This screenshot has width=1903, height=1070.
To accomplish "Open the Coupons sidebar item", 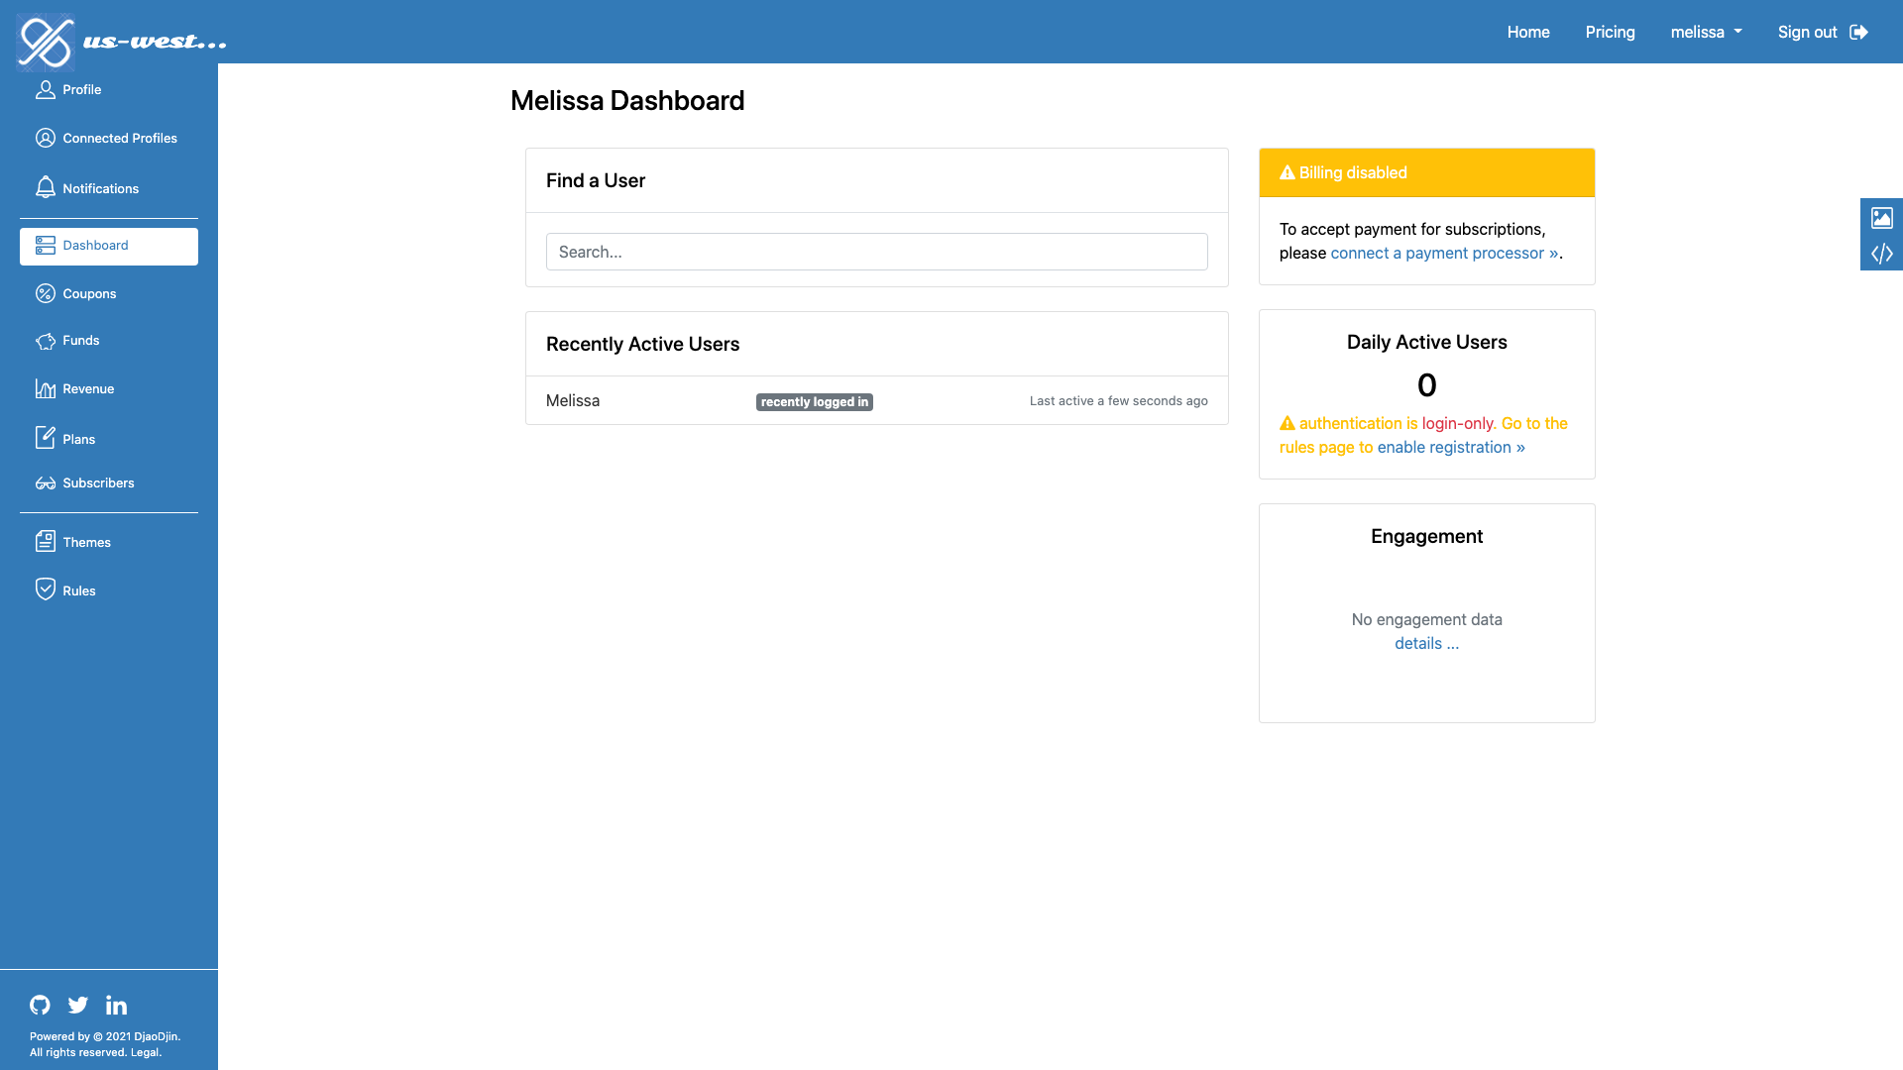I will (109, 294).
